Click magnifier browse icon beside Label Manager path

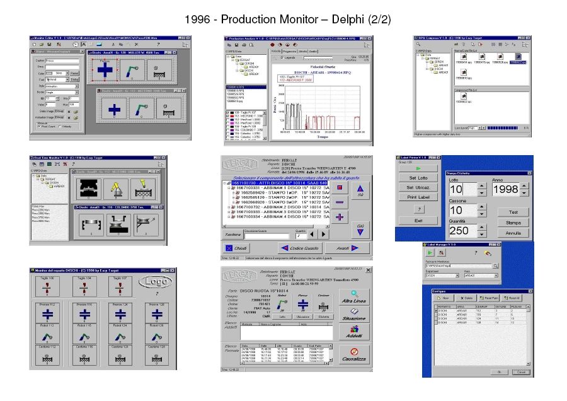495,266
